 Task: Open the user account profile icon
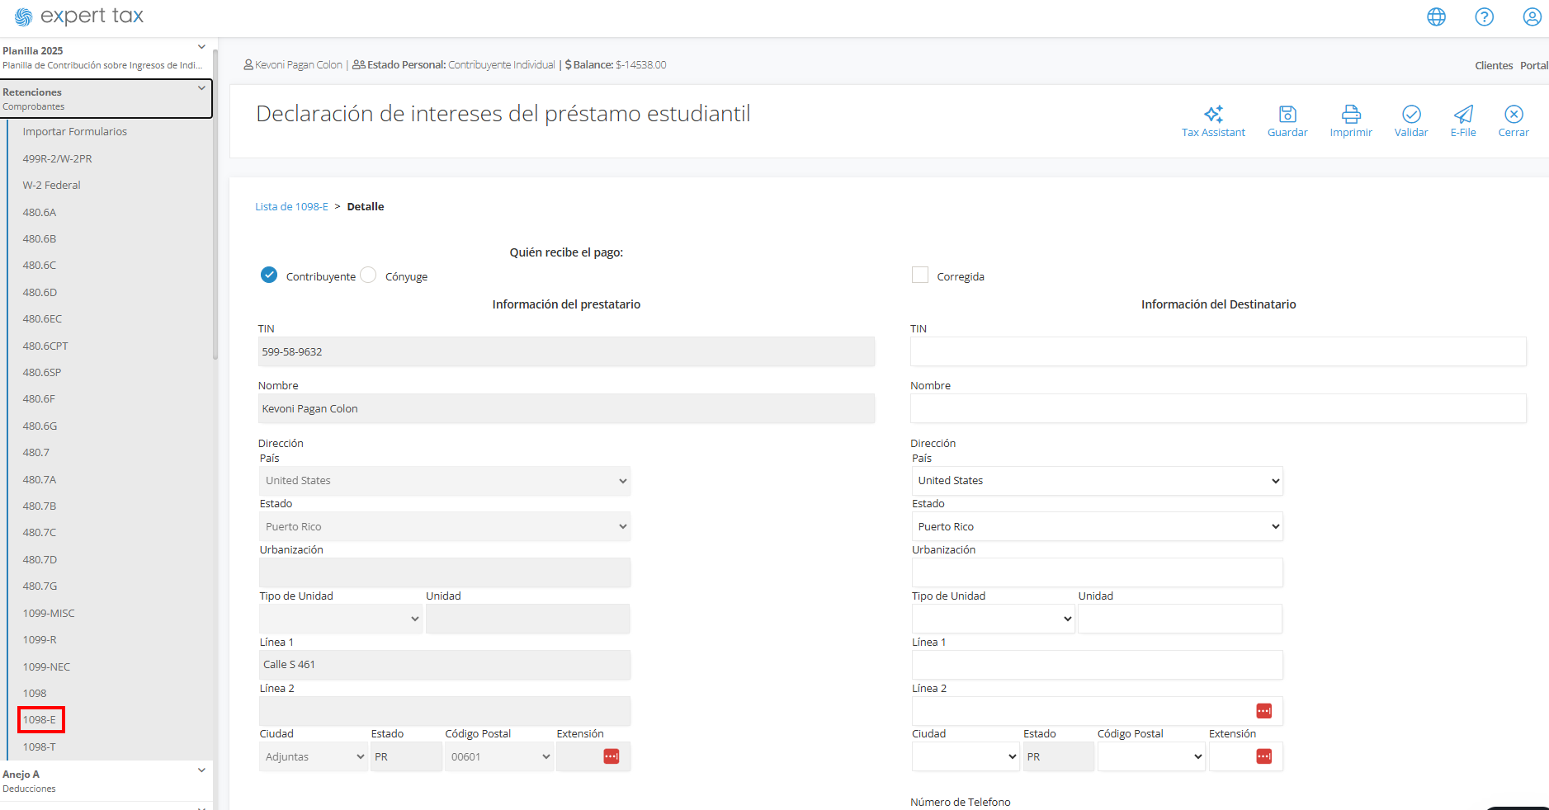click(x=1532, y=16)
